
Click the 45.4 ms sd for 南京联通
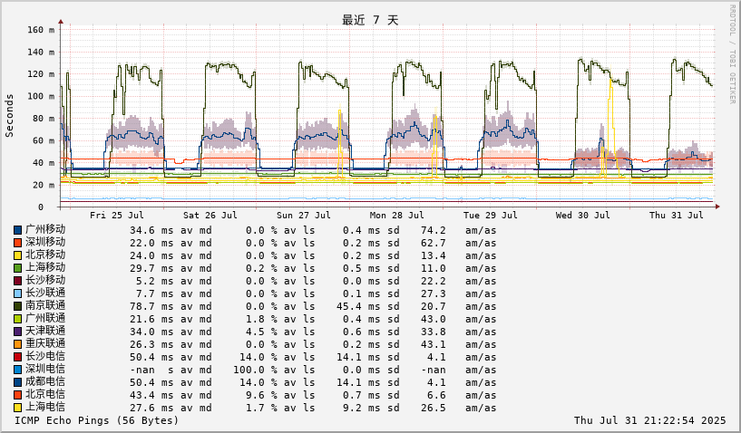[x=358, y=307]
